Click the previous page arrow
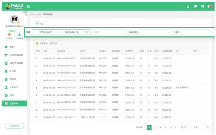 click(145, 128)
